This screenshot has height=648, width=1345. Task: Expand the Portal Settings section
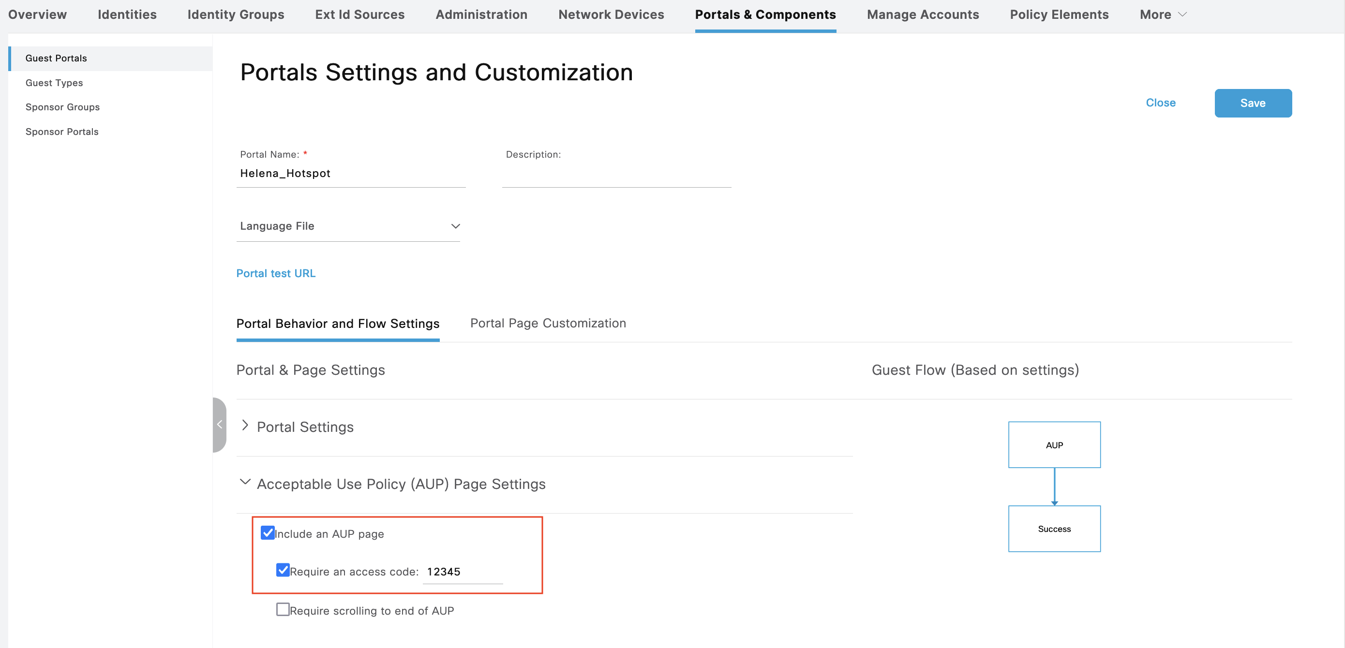245,426
